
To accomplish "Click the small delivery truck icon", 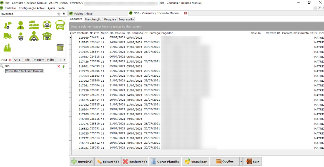I will (7, 36).
